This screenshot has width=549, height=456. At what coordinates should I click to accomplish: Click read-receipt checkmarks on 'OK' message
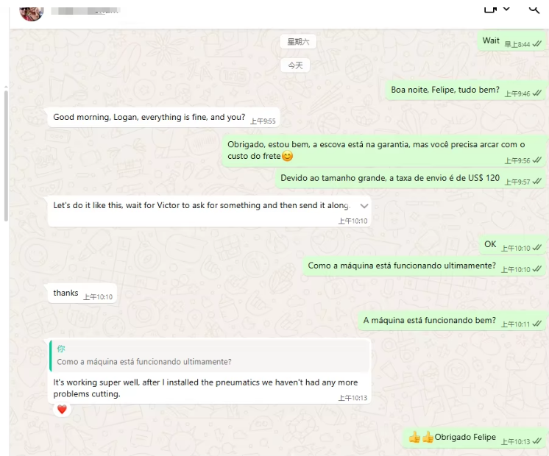[x=536, y=248]
